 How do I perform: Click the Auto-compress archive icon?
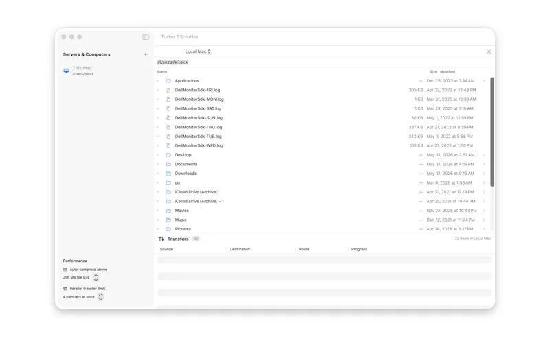[x=65, y=270]
